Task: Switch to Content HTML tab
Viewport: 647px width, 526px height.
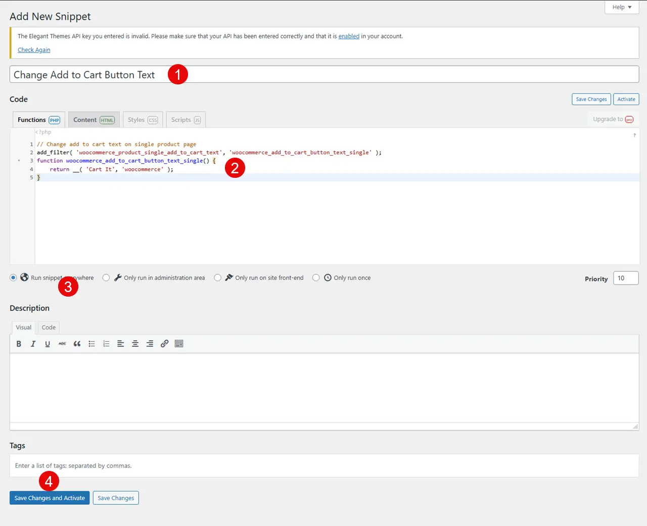Action: (94, 120)
